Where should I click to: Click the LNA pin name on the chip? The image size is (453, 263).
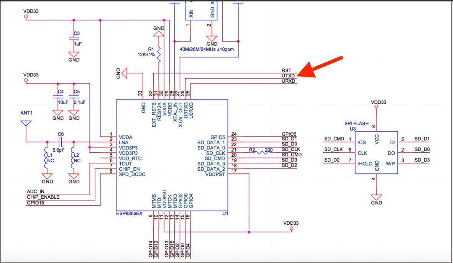[124, 143]
